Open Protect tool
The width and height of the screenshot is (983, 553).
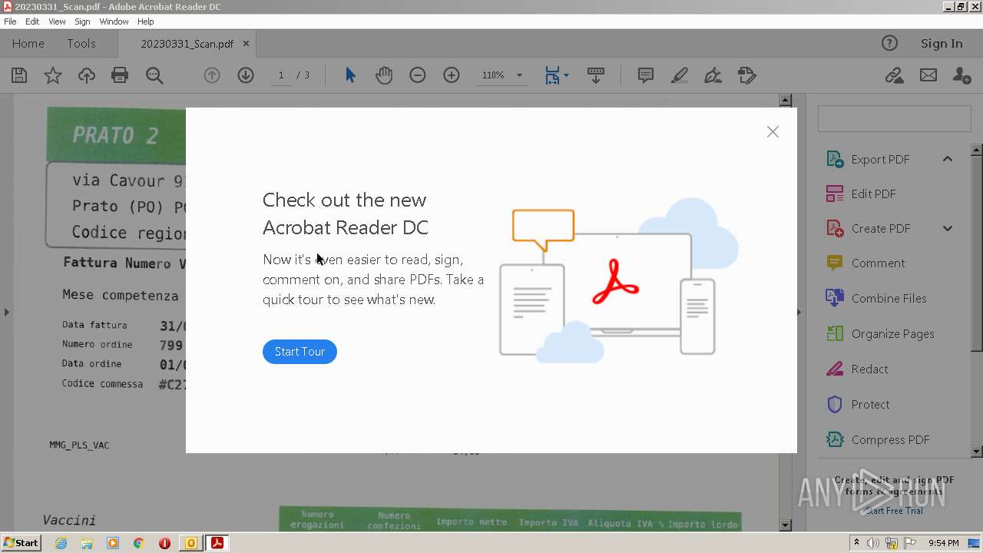[870, 404]
